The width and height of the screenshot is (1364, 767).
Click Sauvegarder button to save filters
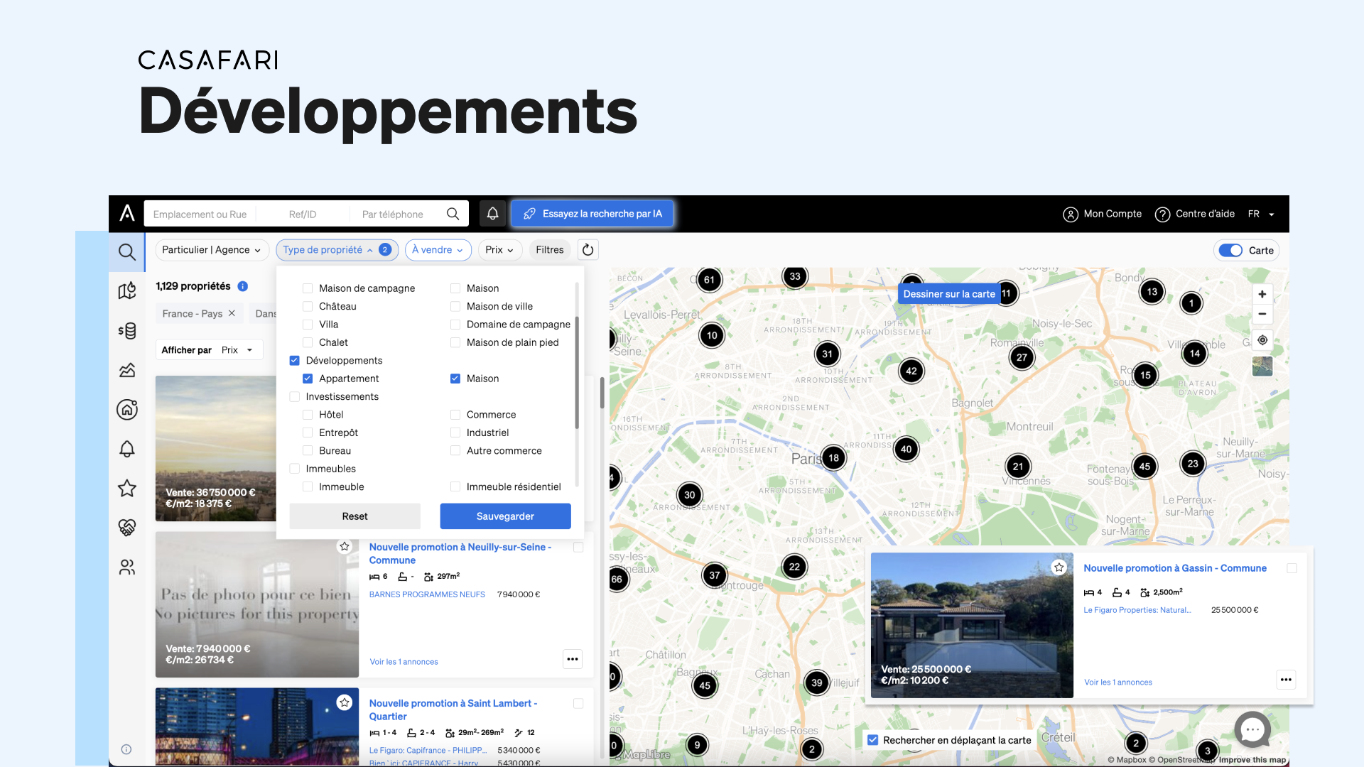(505, 516)
